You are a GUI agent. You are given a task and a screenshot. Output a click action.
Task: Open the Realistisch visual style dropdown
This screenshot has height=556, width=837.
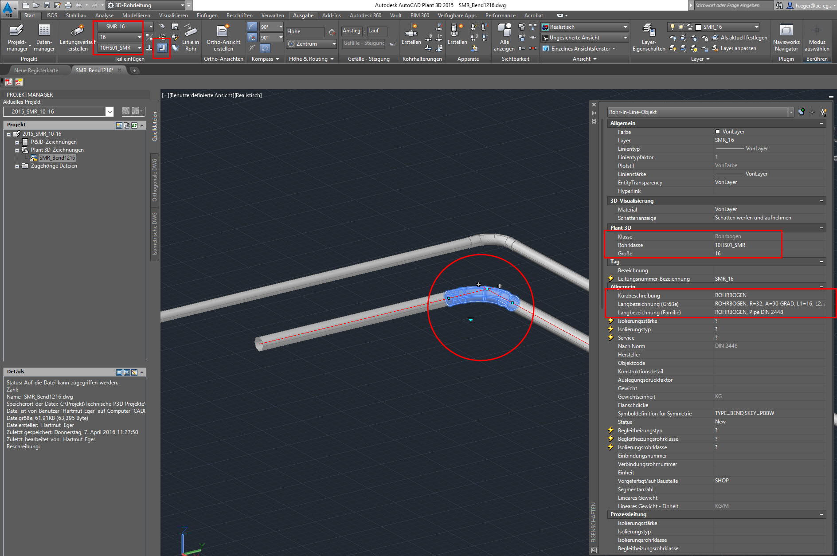coord(625,27)
